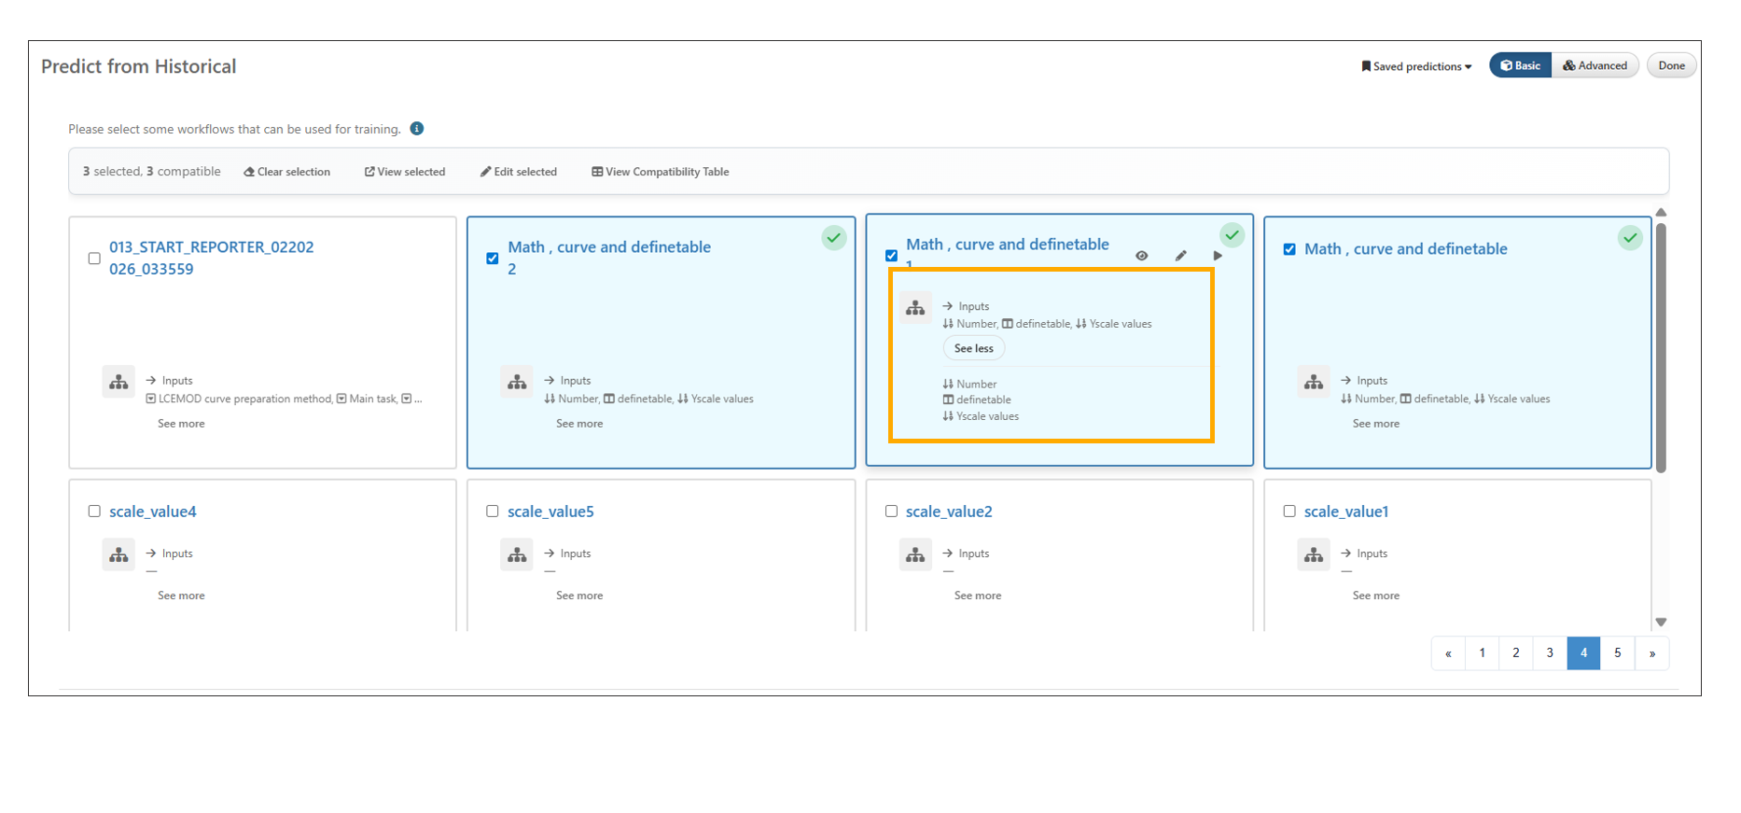Viewport: 1741px width, 813px height.
Task: Click workflow hierarchy icon on scale_value4 card
Action: coord(118,554)
